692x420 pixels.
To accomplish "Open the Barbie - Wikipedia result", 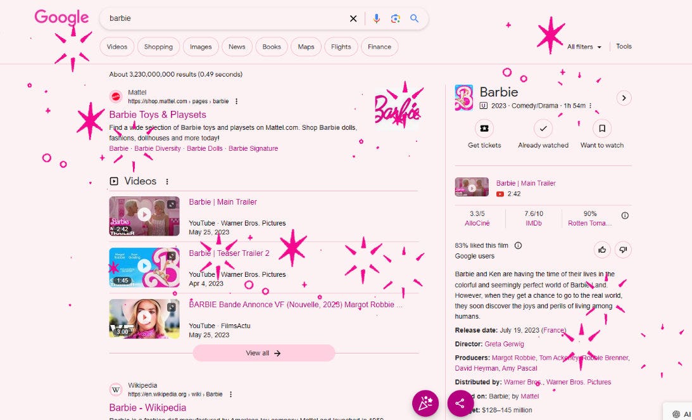I will pyautogui.click(x=148, y=407).
